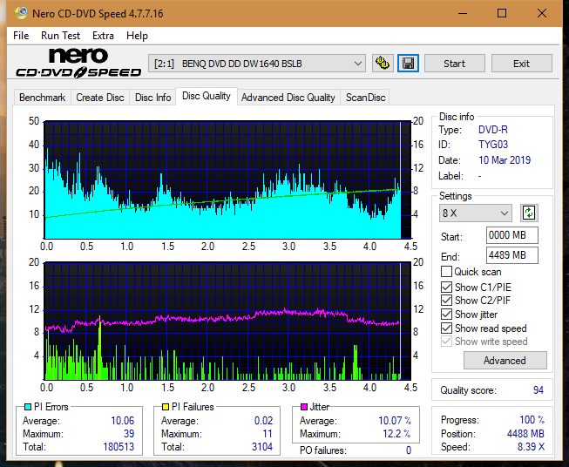
Task: Disable Show C1/PIE checkbox
Action: click(446, 287)
